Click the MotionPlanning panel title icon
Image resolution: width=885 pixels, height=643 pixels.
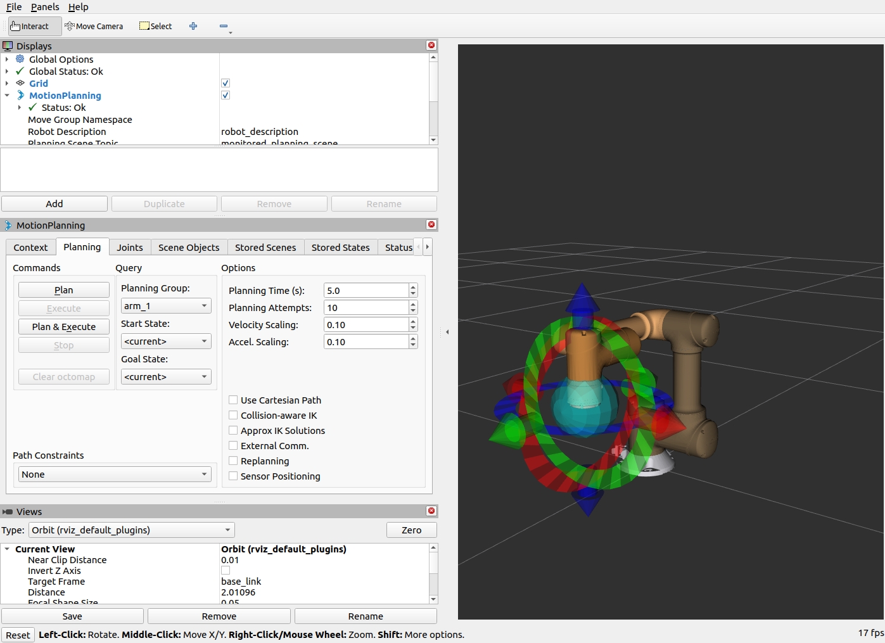click(x=8, y=225)
